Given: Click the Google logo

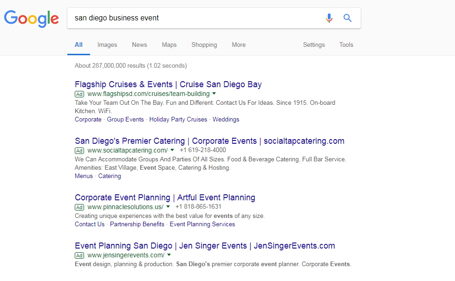Looking at the screenshot, I should (x=32, y=19).
